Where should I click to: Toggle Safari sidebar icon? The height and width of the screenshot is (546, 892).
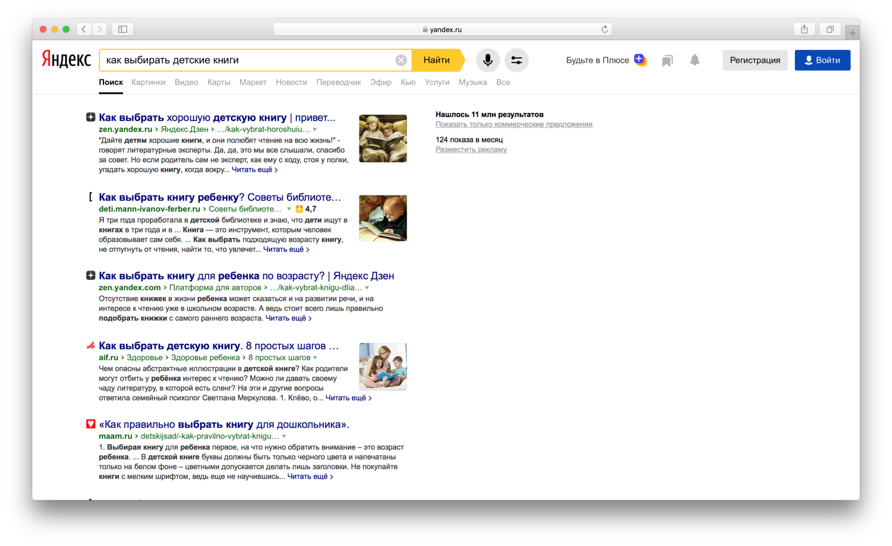[123, 29]
